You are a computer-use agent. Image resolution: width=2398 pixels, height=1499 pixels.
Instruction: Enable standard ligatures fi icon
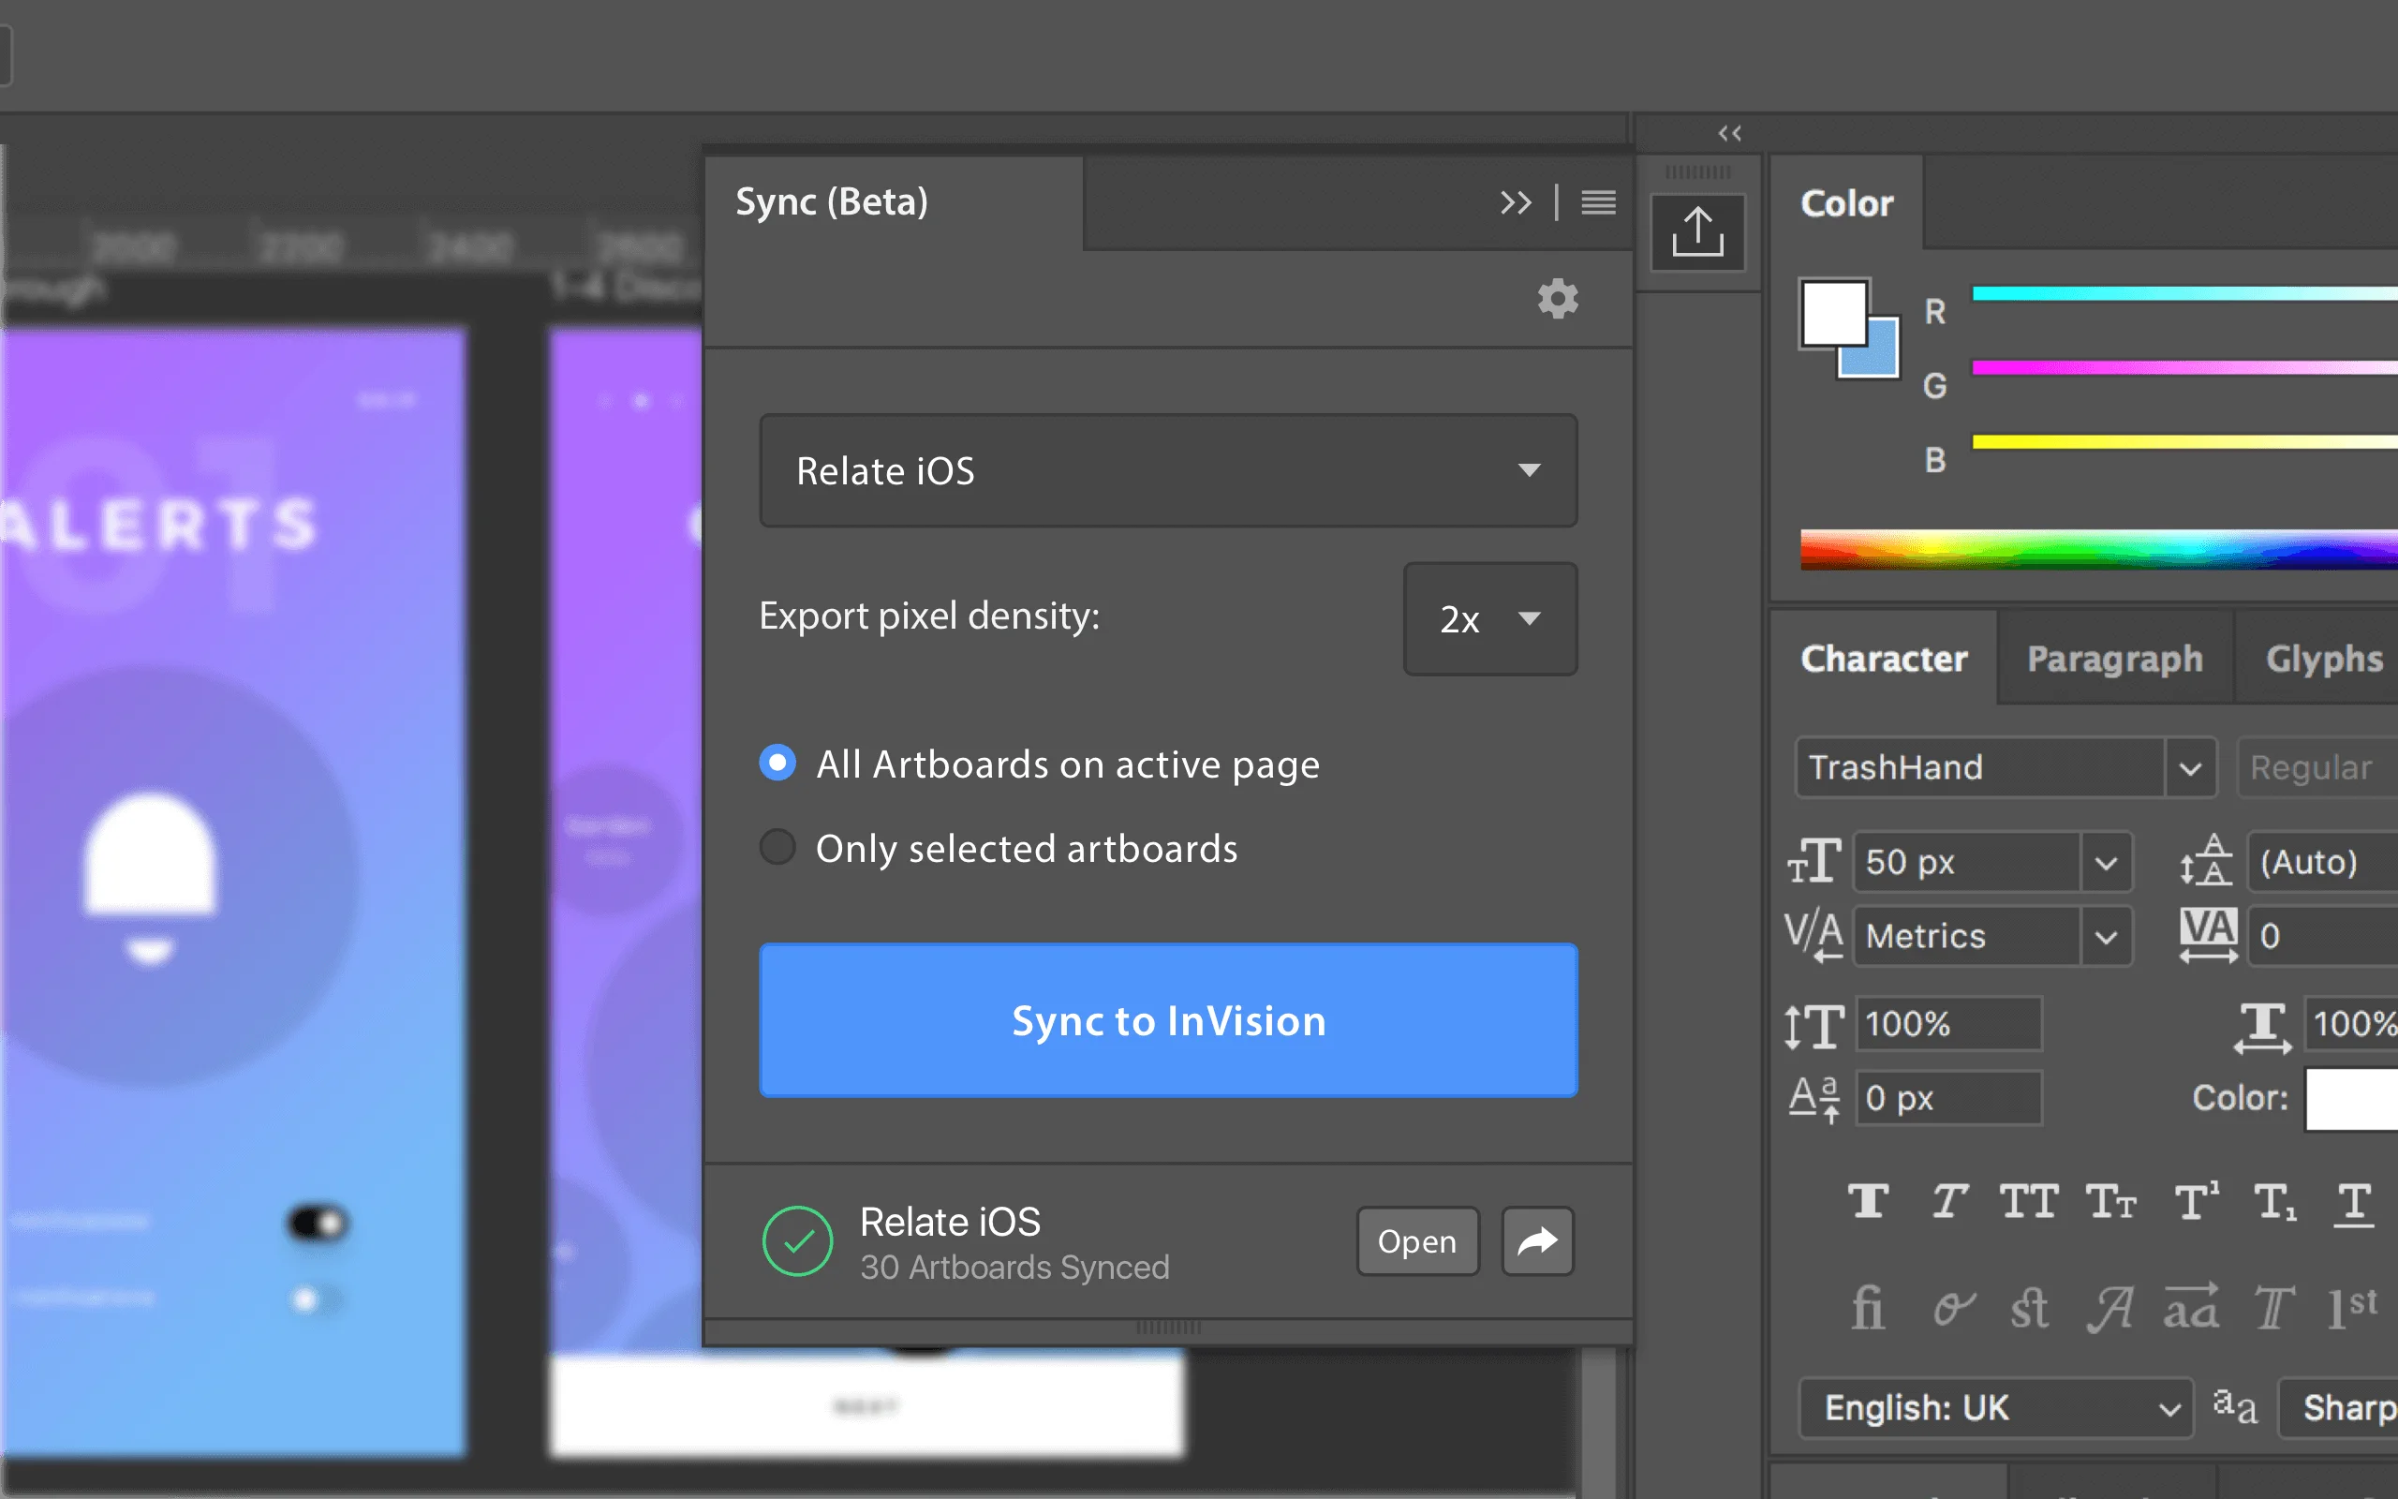click(1868, 1309)
